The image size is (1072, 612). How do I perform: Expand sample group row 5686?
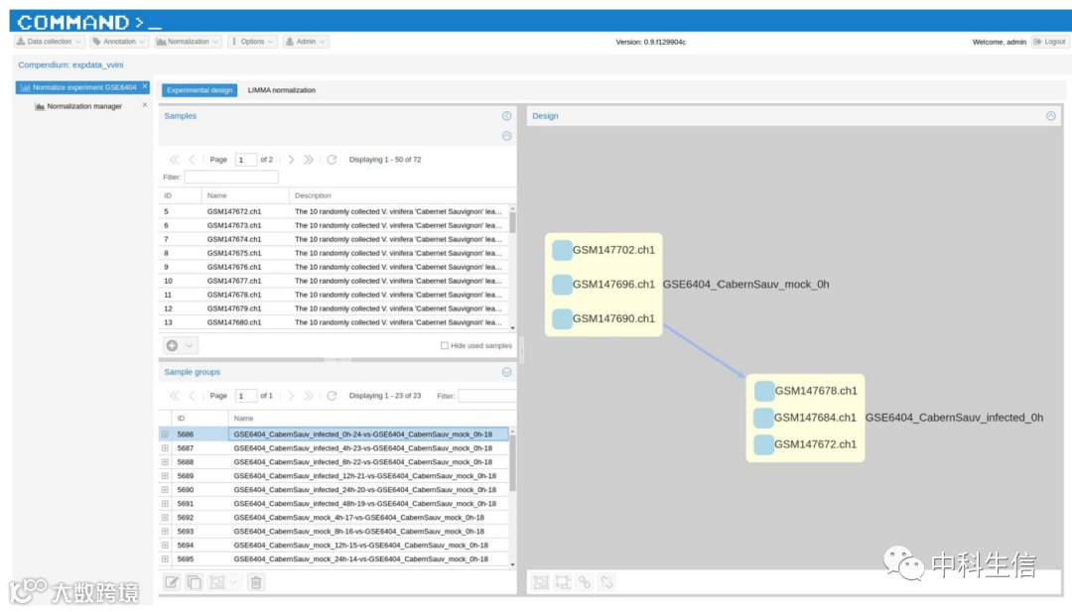pos(165,434)
